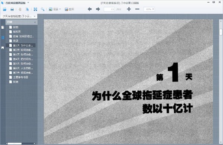Click the scroll down arrow of page view
Image resolution: width=223 pixels, height=145 pixels.
click(221, 142)
